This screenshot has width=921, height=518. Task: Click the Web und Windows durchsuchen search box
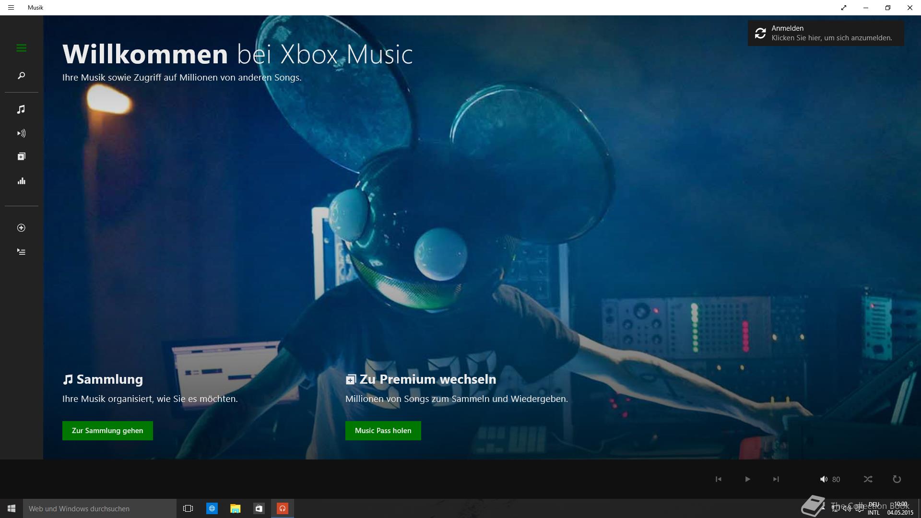(100, 508)
